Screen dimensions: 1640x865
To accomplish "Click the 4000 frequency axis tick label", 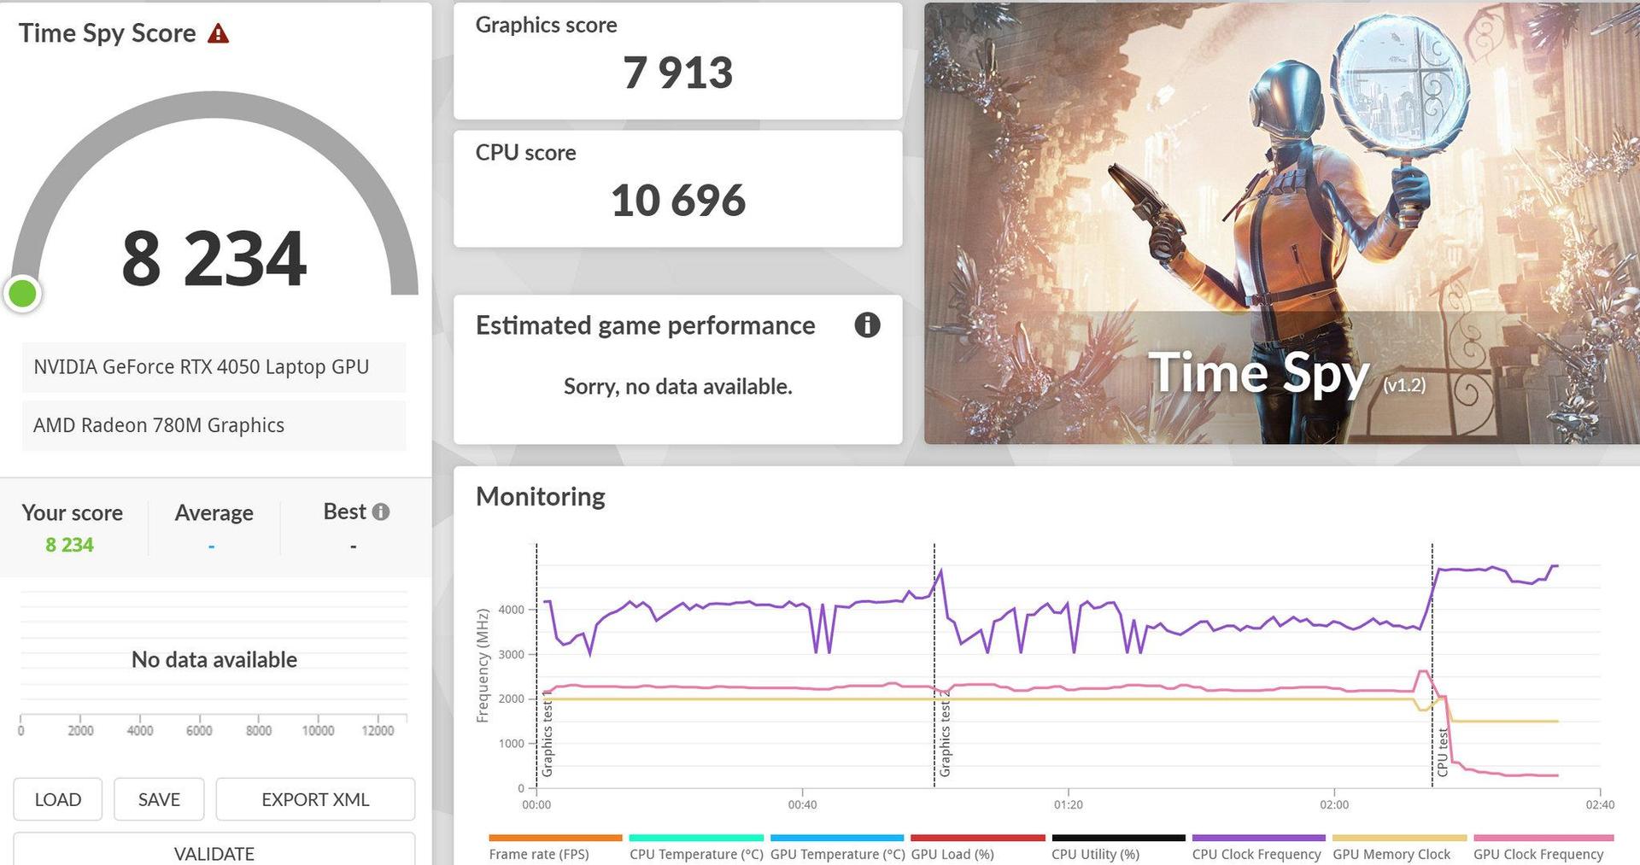I will 511,610.
